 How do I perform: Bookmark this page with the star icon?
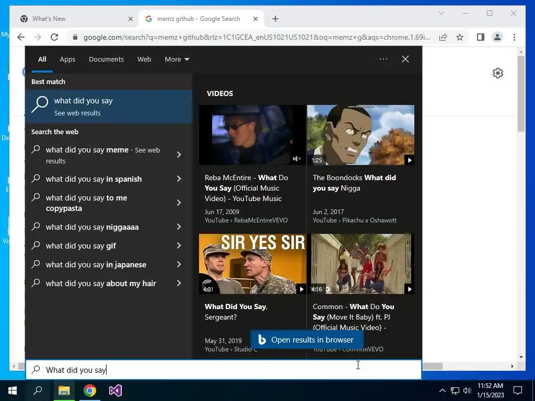[460, 37]
